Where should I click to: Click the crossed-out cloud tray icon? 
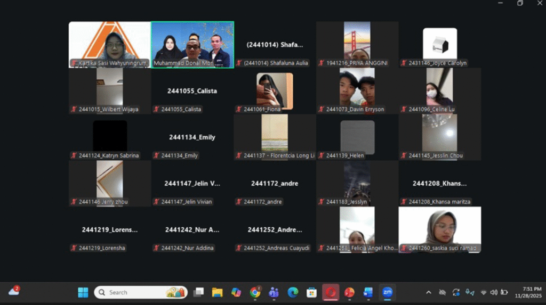coord(442,292)
